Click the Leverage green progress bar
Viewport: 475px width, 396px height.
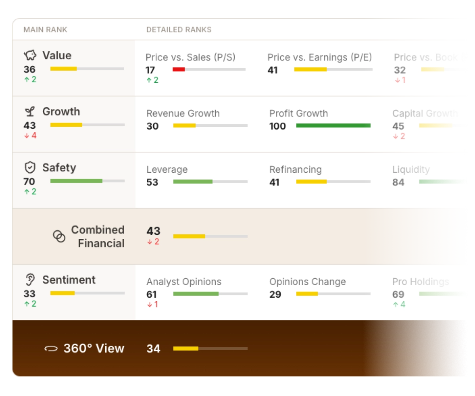[x=193, y=182]
